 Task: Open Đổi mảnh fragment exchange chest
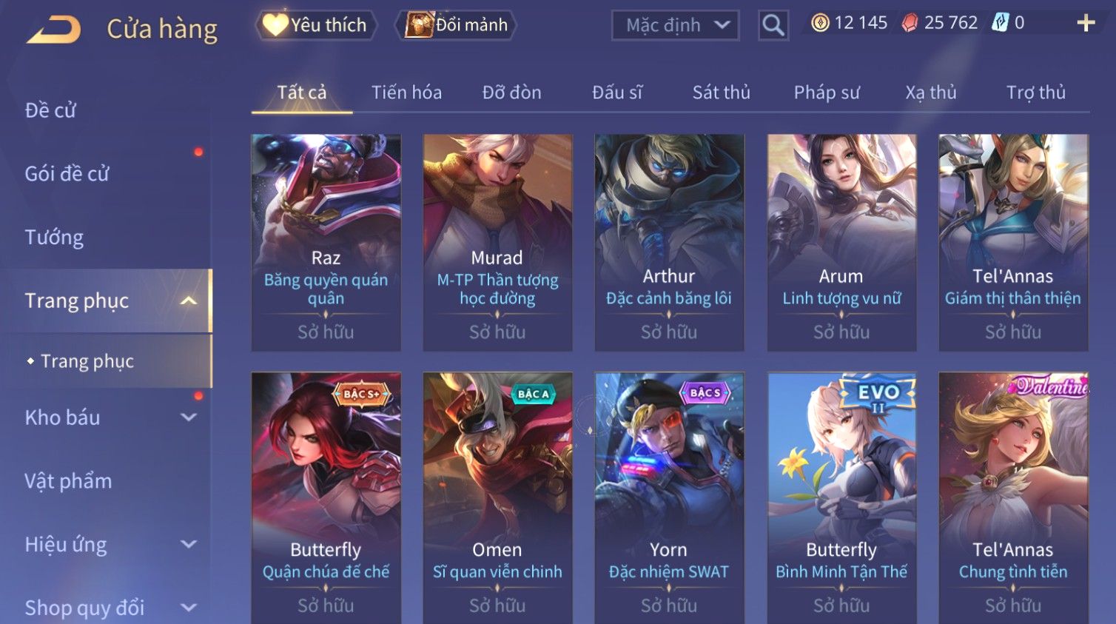coord(457,25)
